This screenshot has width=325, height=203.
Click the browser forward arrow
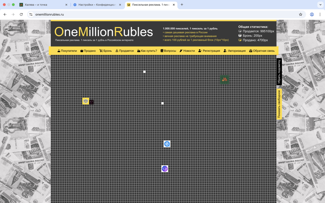point(13,15)
